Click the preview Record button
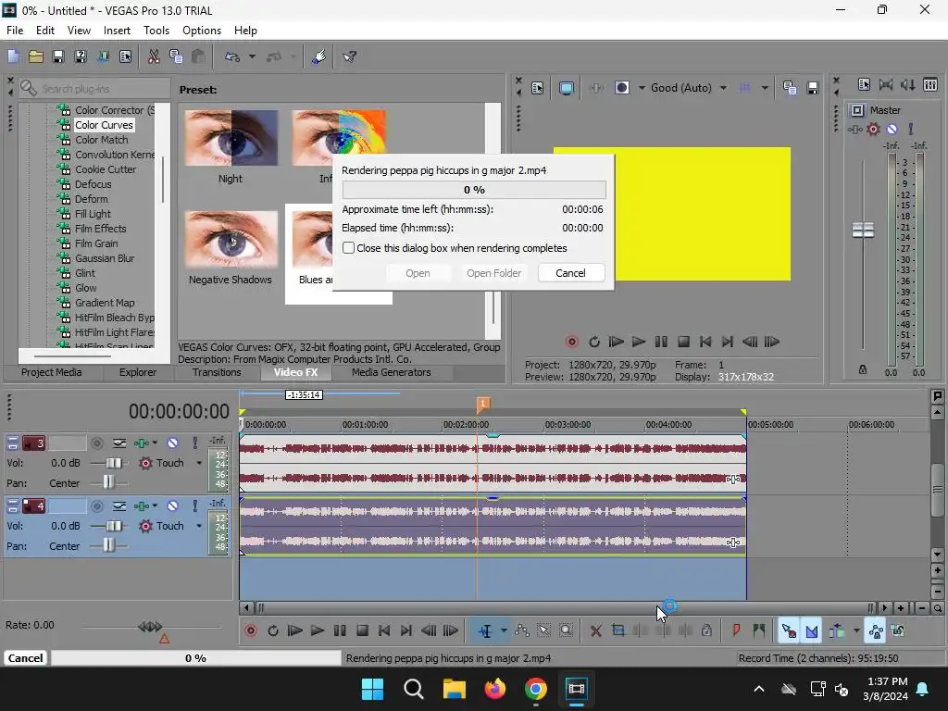 click(x=572, y=342)
